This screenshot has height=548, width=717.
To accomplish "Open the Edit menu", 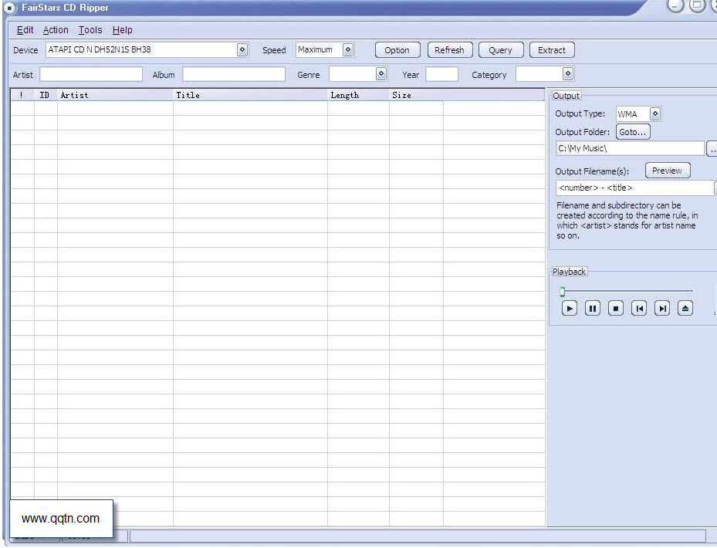I will coord(25,30).
